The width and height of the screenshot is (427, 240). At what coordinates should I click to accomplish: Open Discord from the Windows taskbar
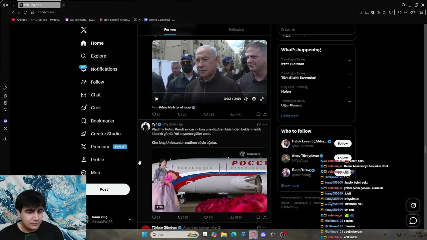263,235
